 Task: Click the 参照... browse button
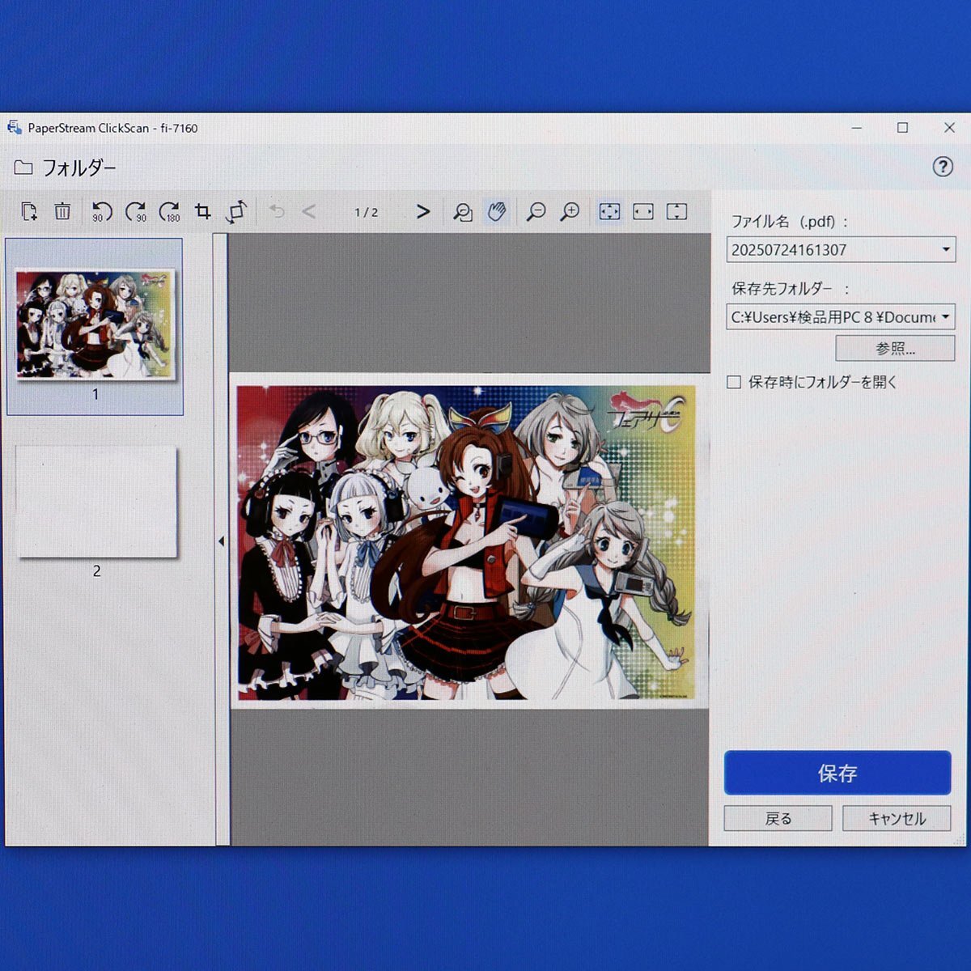click(x=895, y=349)
